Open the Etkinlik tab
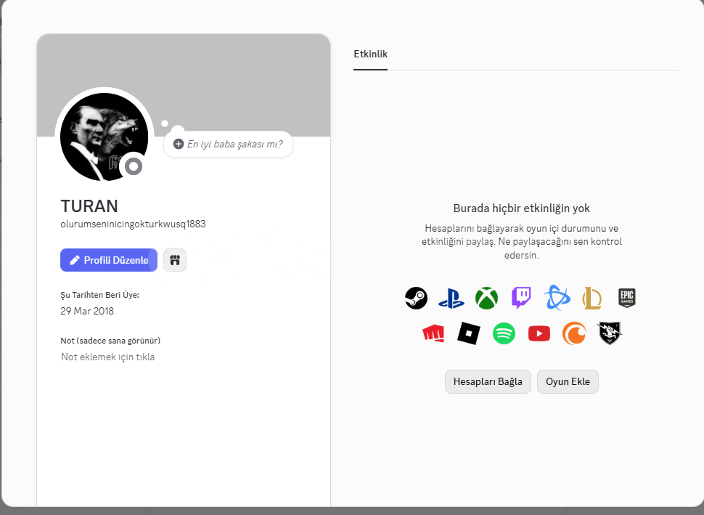Viewport: 704px width, 515px height. click(x=370, y=54)
